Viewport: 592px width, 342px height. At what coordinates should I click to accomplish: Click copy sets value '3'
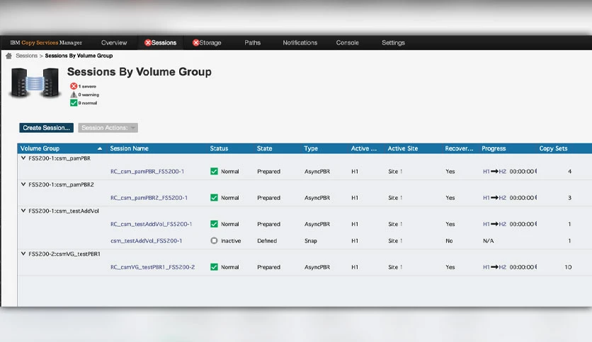[569, 198]
